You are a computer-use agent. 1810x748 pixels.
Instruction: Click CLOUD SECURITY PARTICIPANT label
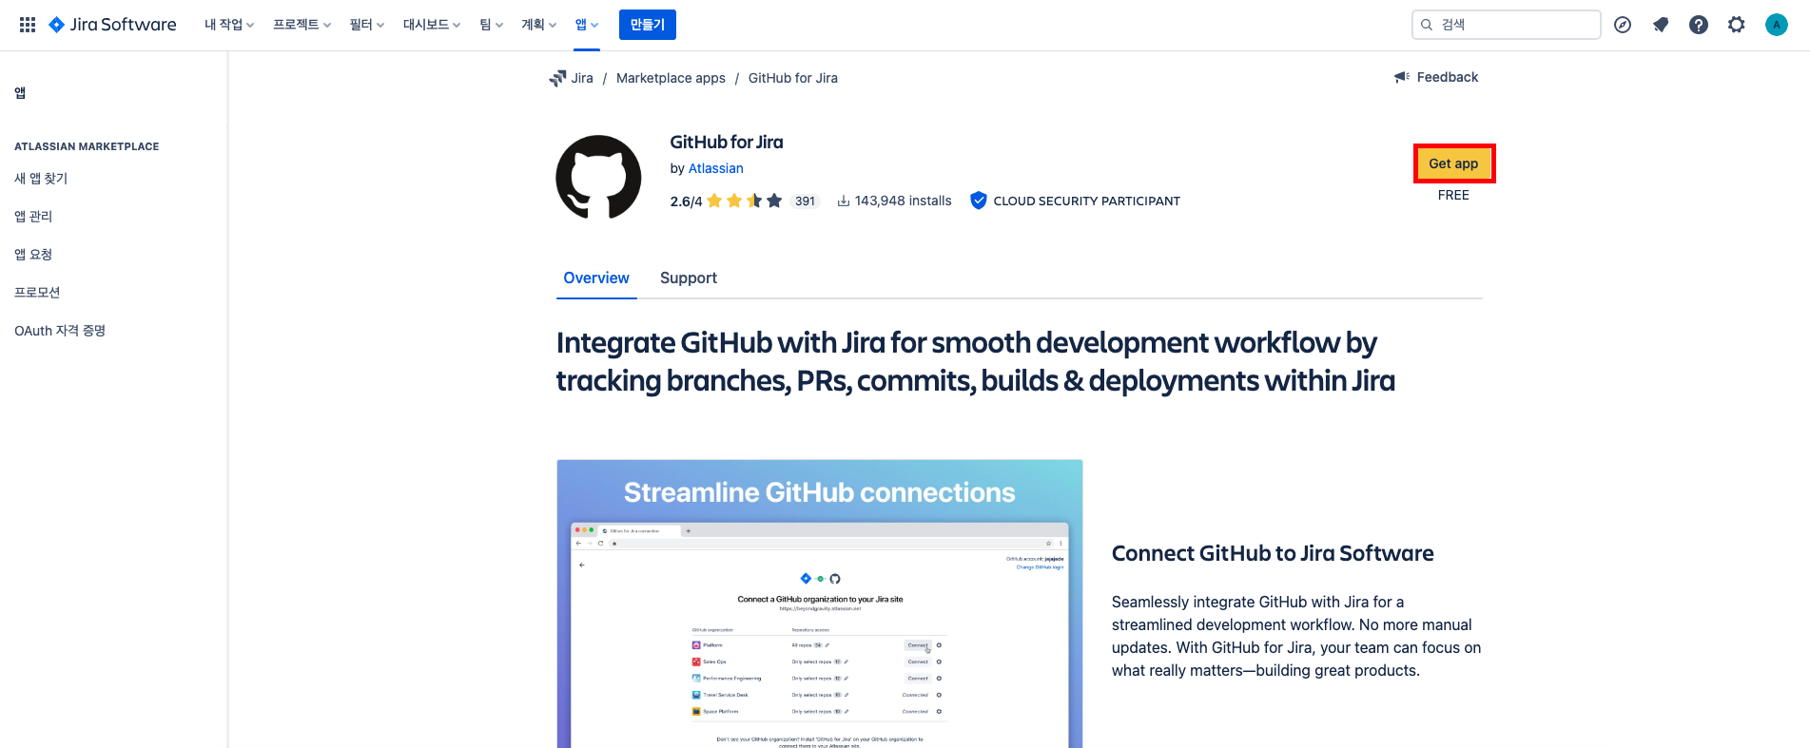pyautogui.click(x=1087, y=201)
